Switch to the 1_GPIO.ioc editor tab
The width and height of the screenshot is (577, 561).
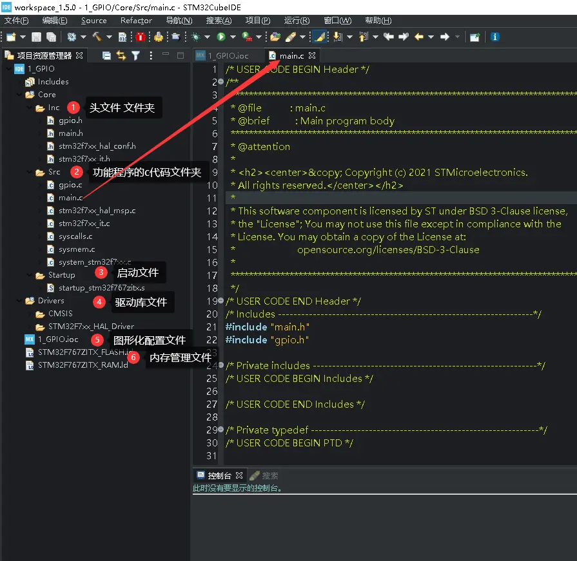pos(228,56)
